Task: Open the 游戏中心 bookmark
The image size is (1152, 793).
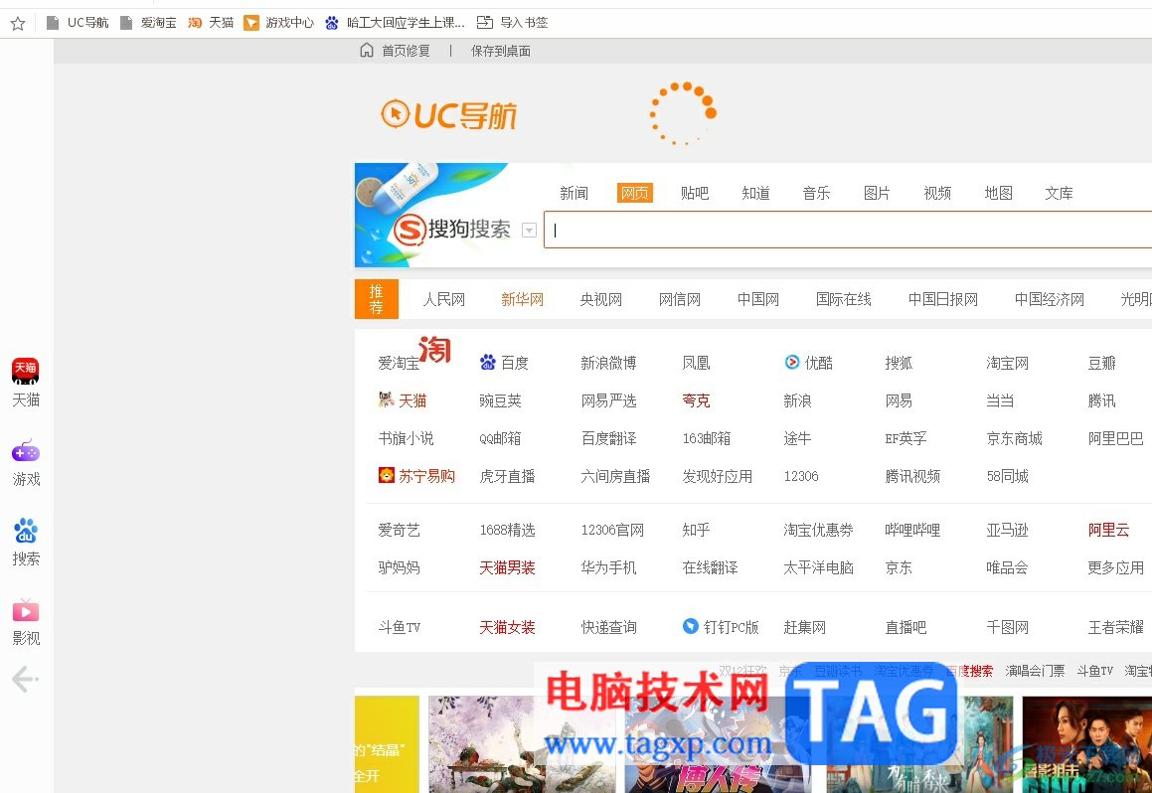Action: pyautogui.click(x=279, y=23)
